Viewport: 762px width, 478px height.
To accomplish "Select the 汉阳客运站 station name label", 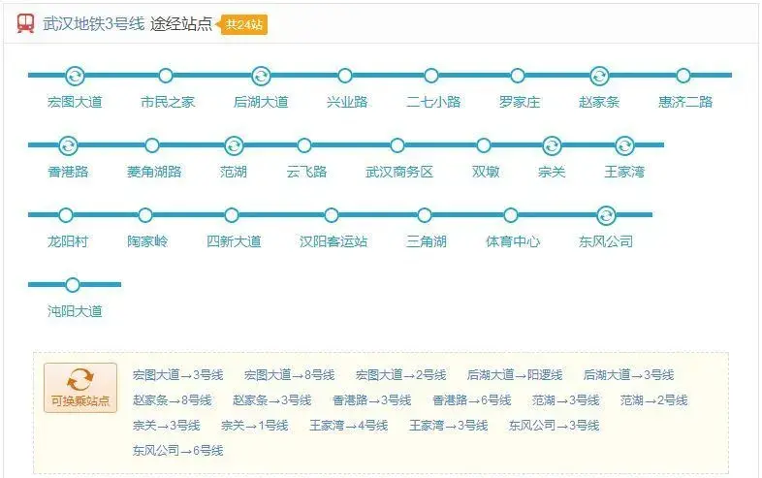I will [x=333, y=241].
